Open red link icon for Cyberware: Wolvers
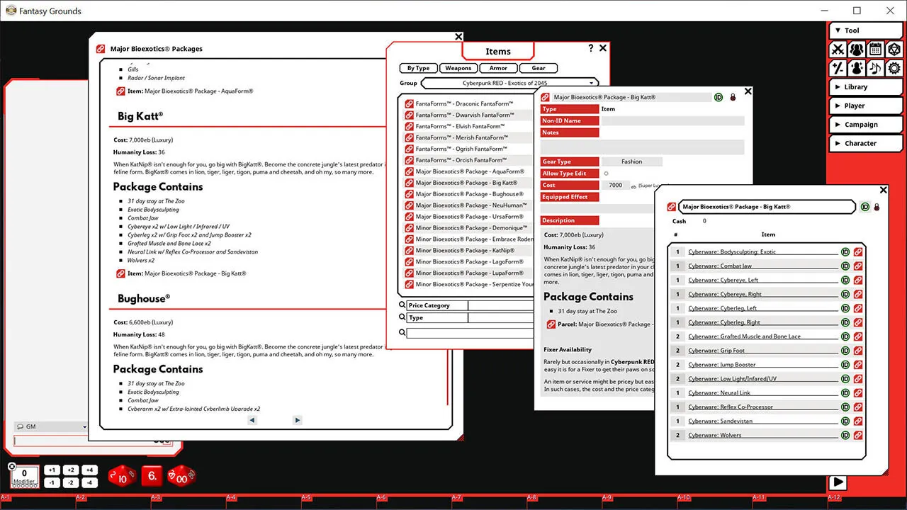The width and height of the screenshot is (907, 510). click(857, 435)
